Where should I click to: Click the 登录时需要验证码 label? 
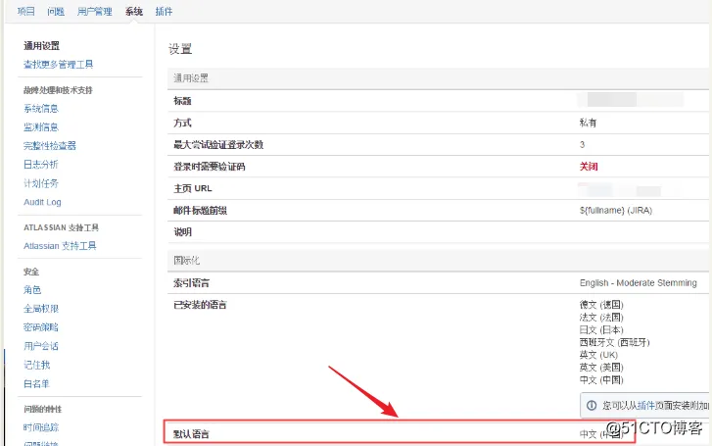tap(210, 167)
